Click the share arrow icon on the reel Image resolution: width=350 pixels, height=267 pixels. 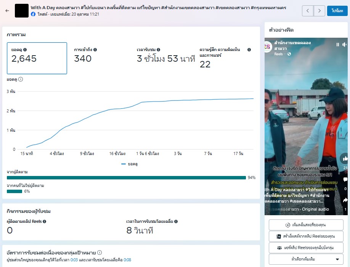point(345,200)
